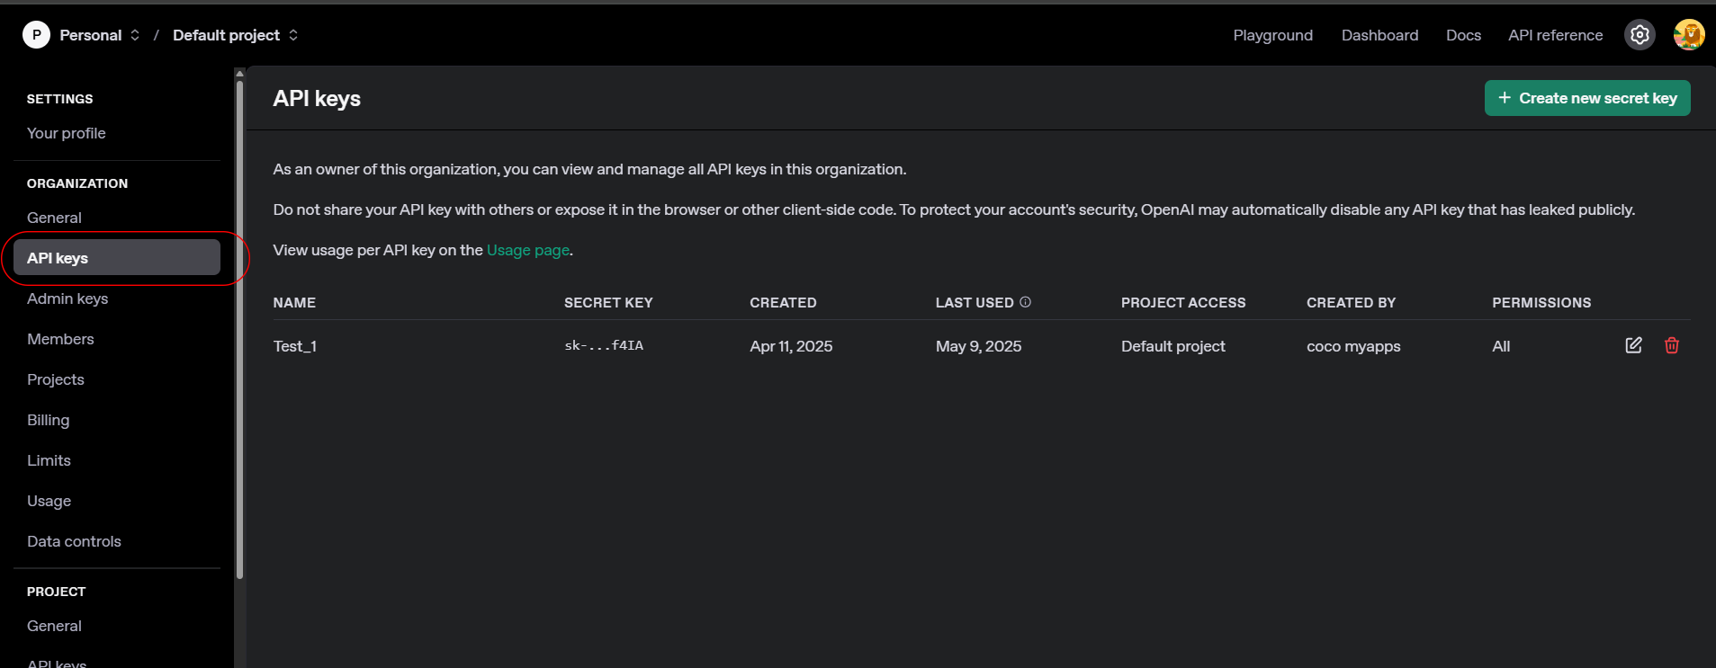This screenshot has height=668, width=1716.
Task: Click the sidebar vertical scrollbar
Action: pyautogui.click(x=239, y=328)
